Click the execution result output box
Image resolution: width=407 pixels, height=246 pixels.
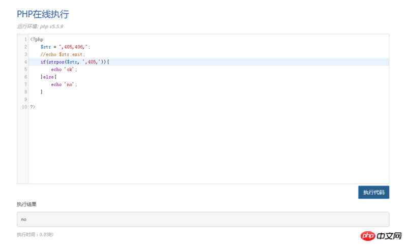[x=202, y=219]
